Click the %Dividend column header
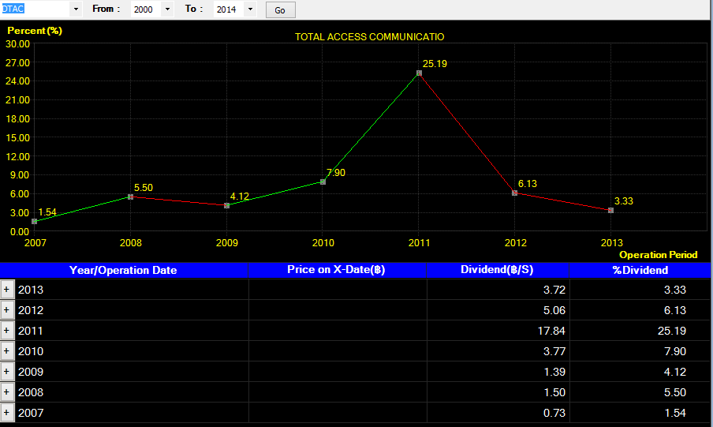713x427 pixels. [x=640, y=270]
